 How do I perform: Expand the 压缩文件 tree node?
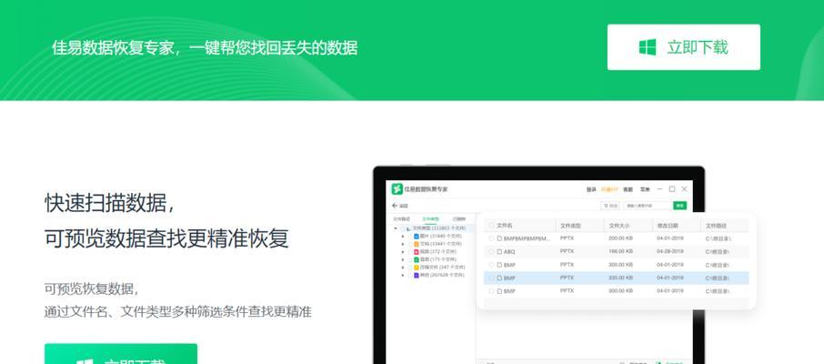click(403, 268)
